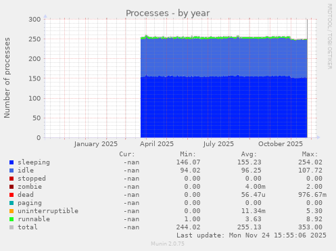Click the 'zombie' legend label
Screen dimensions: 336x251
pos(30,187)
